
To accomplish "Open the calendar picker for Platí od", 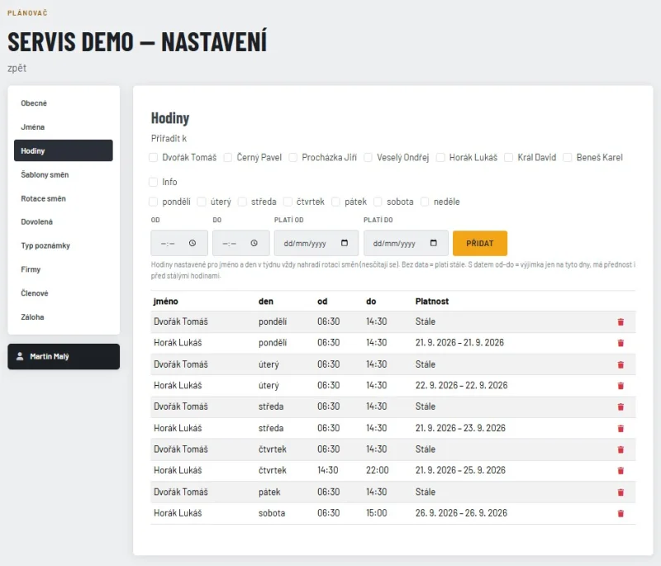I will click(x=345, y=243).
